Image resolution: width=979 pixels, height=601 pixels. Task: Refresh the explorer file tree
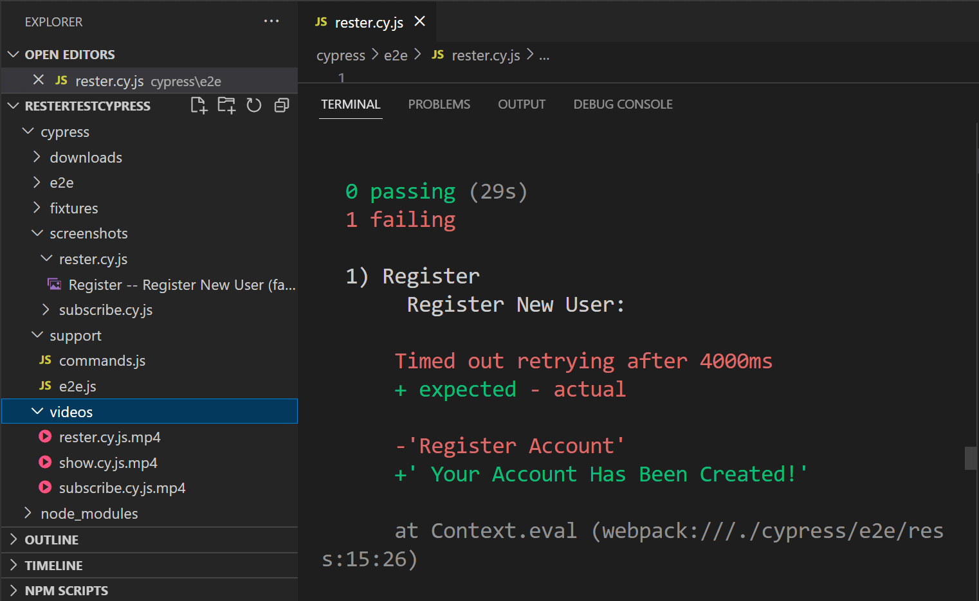tap(254, 105)
